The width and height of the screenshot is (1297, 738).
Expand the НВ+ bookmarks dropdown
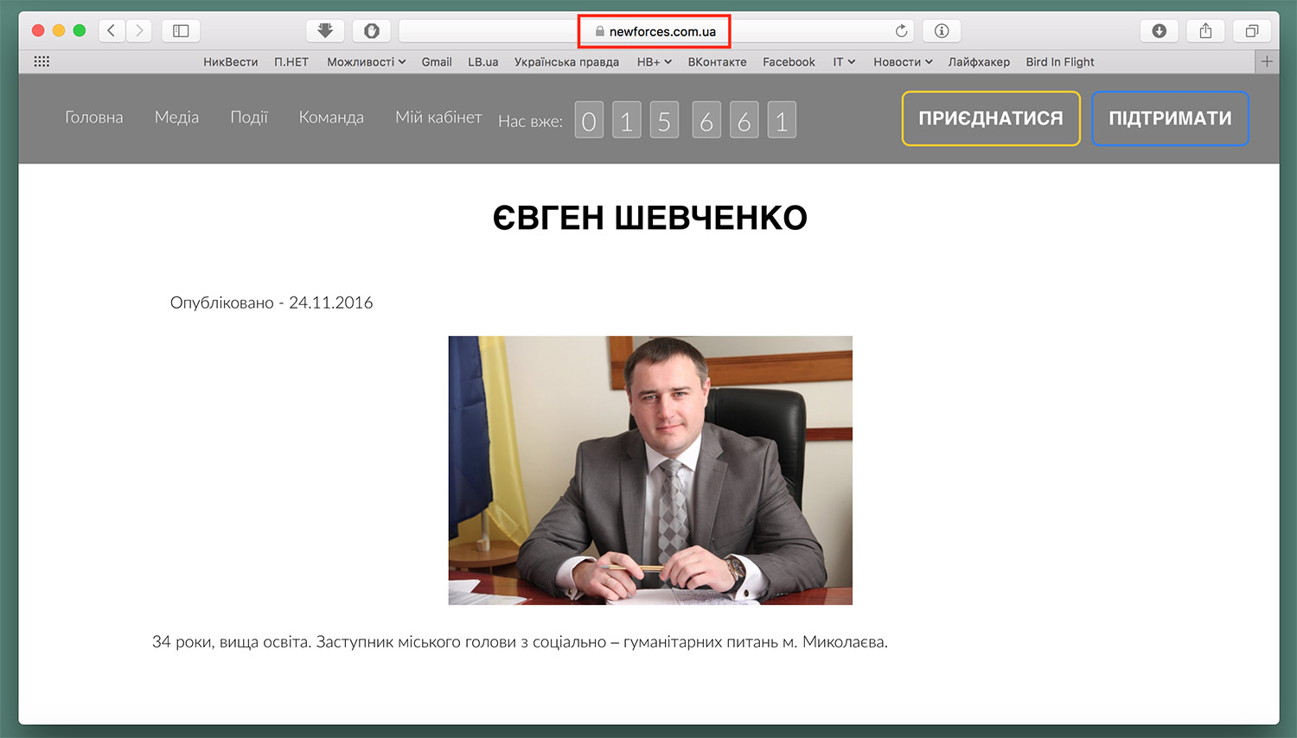pos(654,62)
